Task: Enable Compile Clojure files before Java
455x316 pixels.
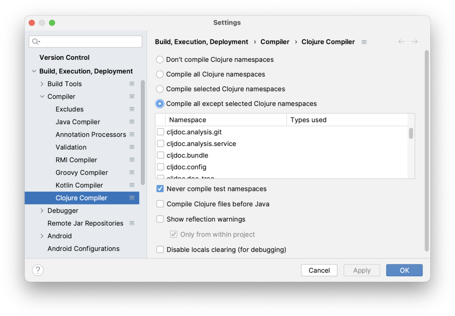Action: pos(160,204)
